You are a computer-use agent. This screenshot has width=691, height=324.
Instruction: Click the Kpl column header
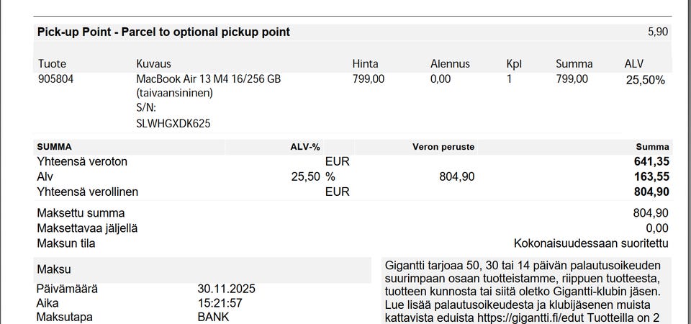tap(514, 64)
